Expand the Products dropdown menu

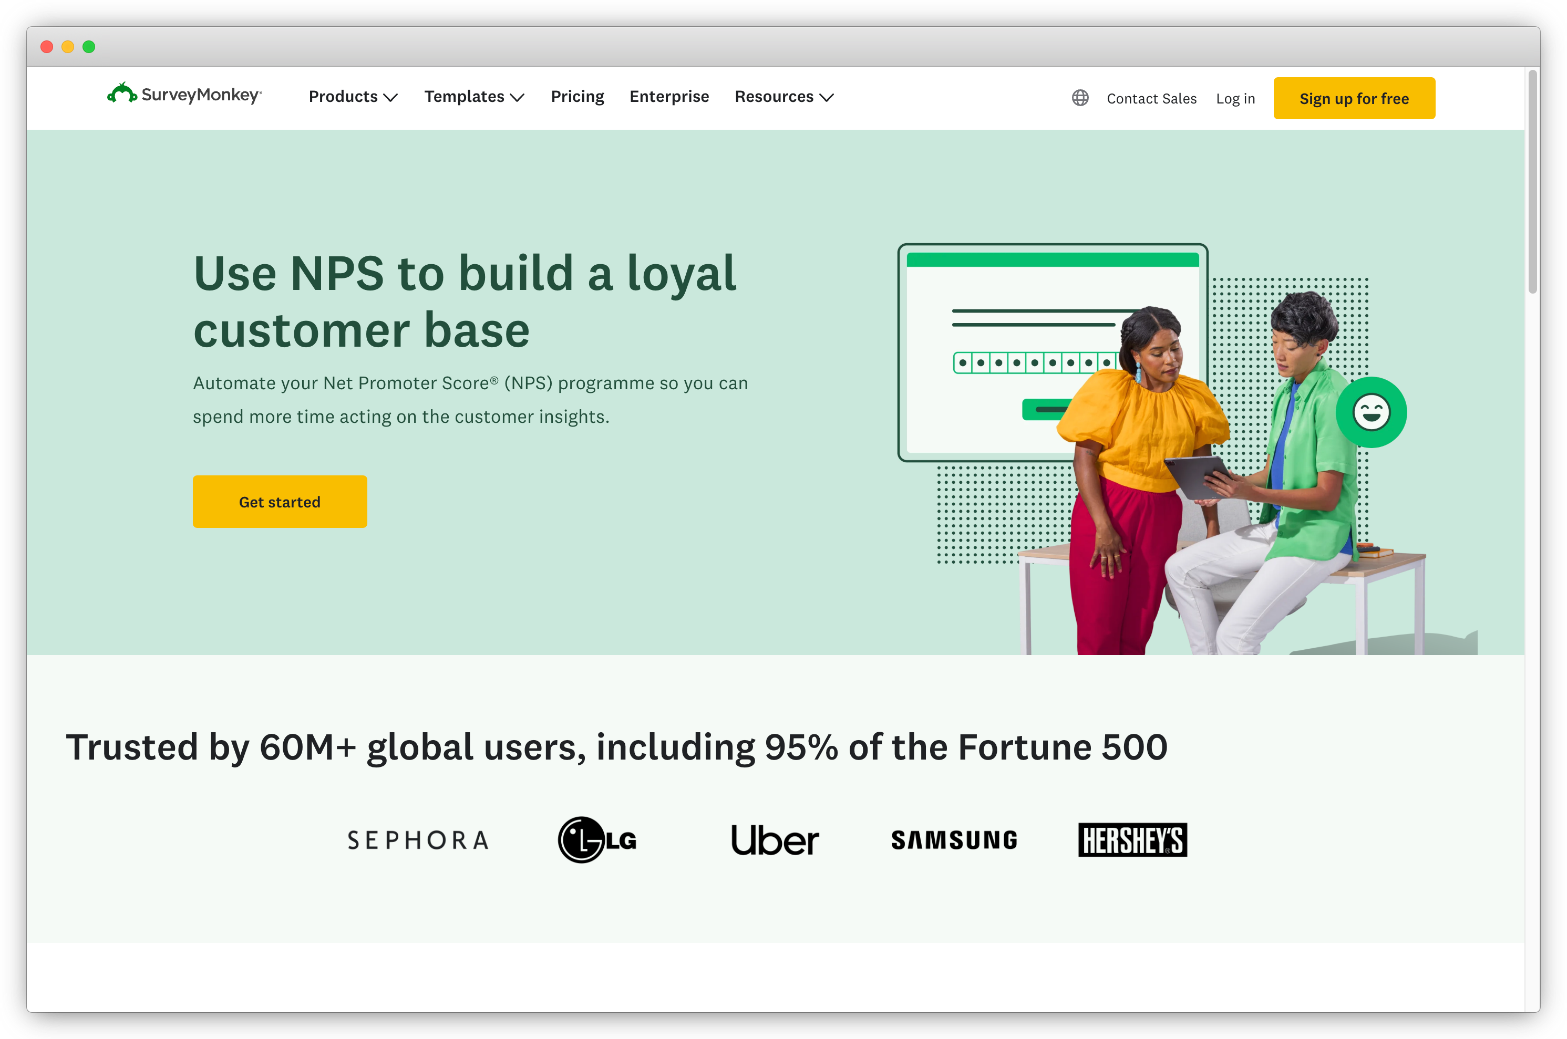click(352, 96)
